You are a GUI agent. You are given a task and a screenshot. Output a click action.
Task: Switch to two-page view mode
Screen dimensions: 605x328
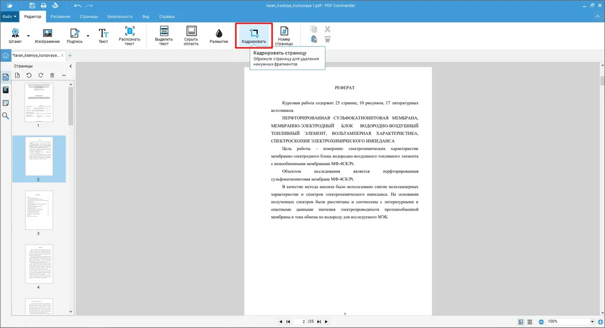(530, 322)
